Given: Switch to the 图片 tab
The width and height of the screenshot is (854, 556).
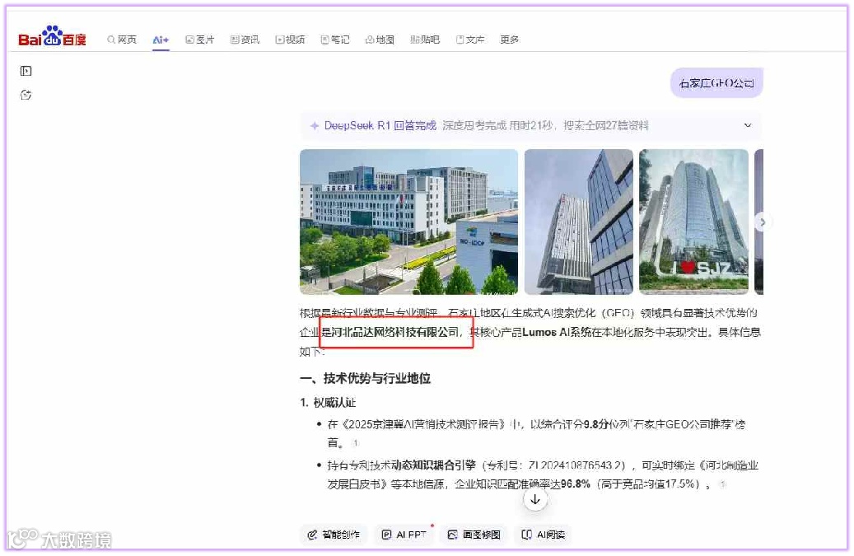Looking at the screenshot, I should coord(200,40).
